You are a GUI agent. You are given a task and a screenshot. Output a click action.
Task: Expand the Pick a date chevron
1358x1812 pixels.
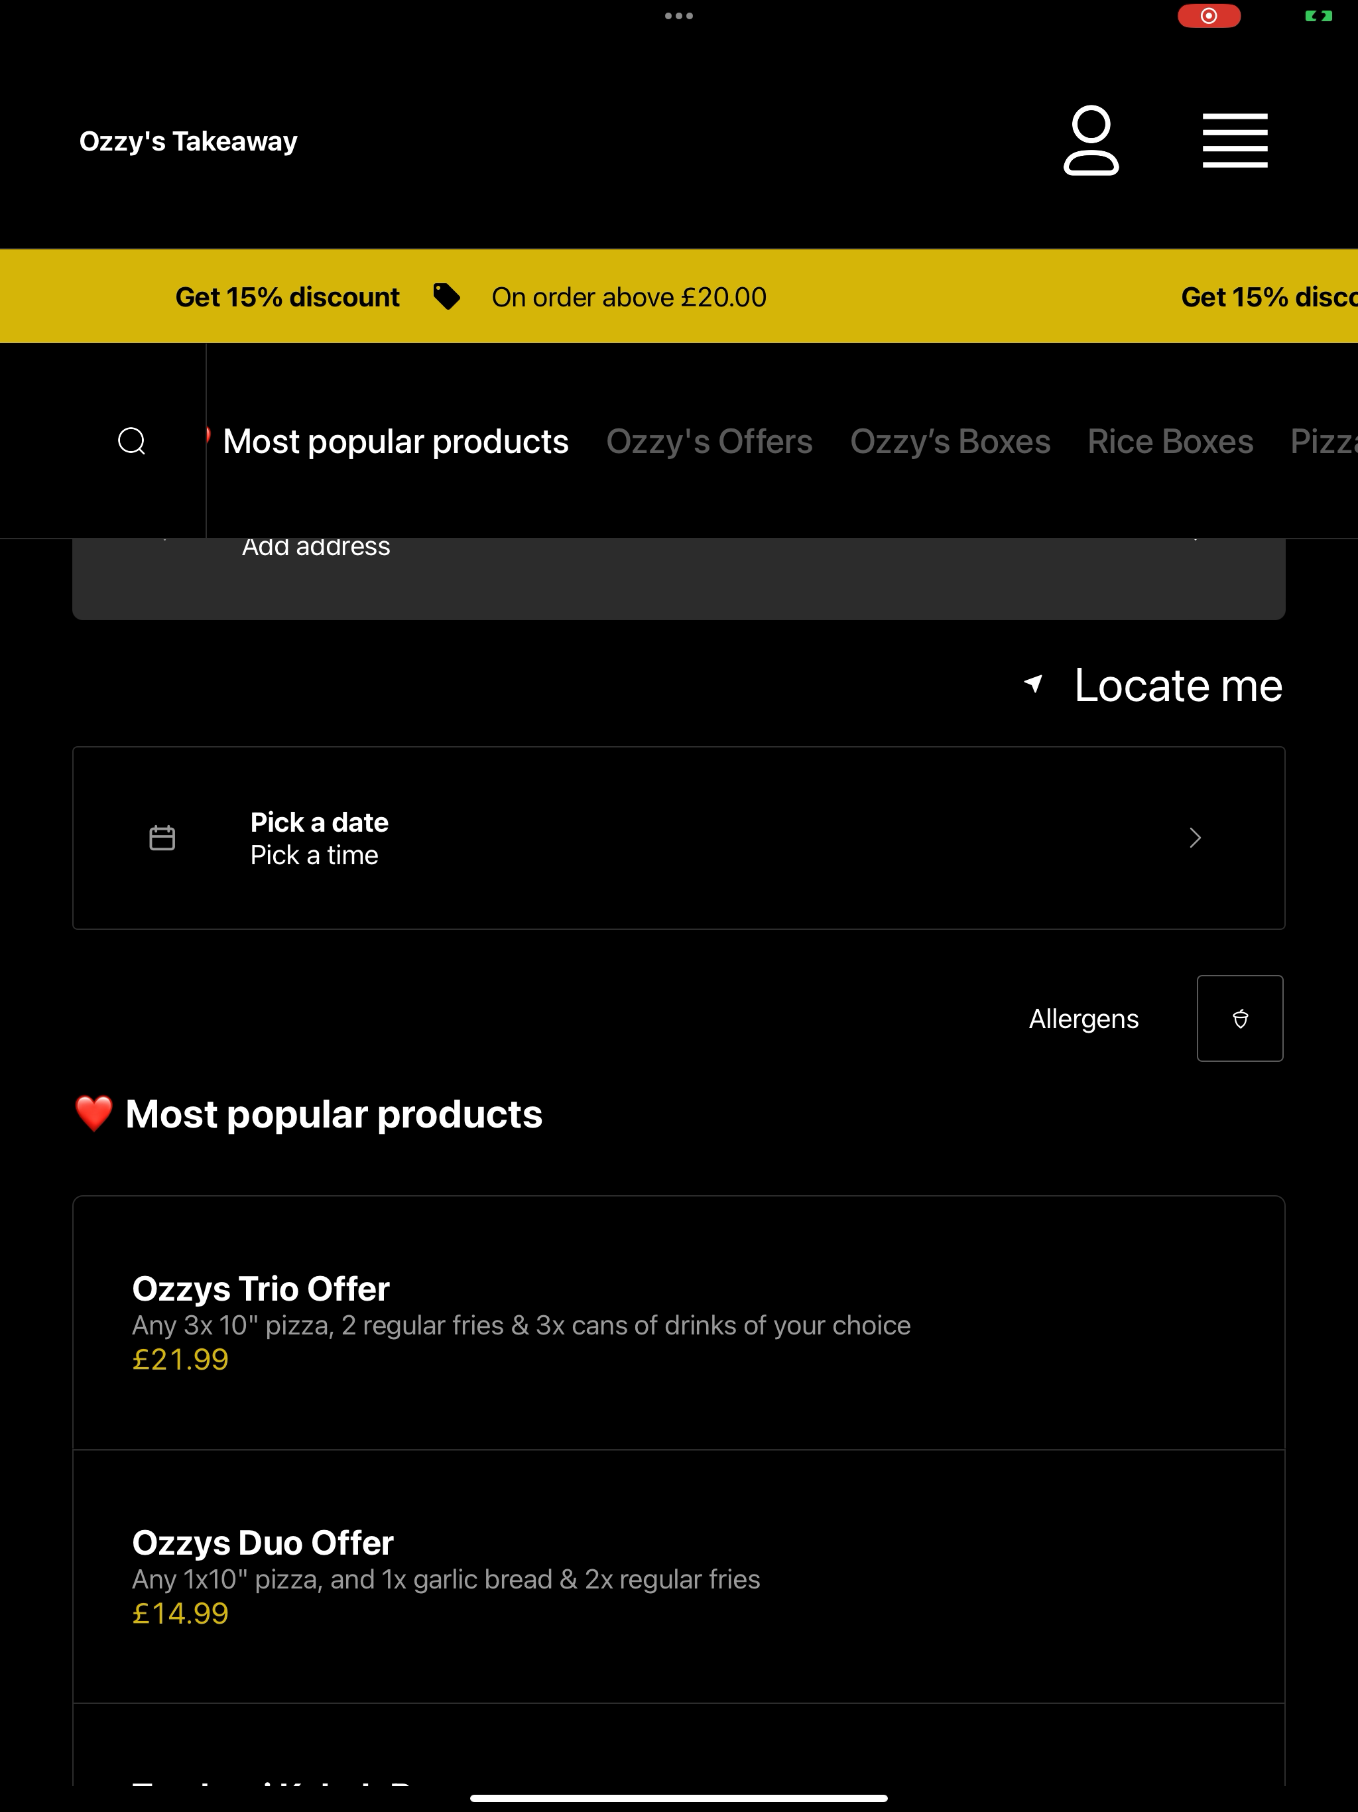1195,838
